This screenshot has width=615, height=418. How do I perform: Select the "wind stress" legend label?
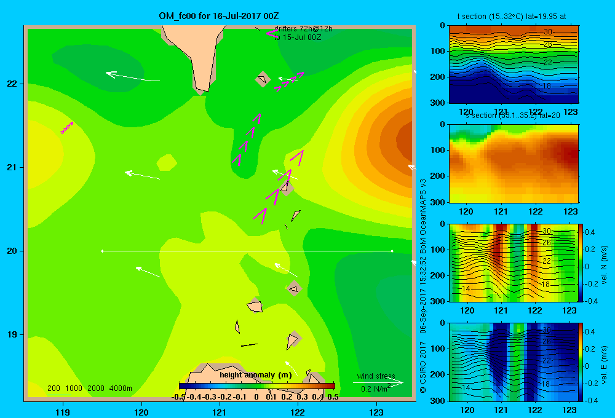point(376,376)
